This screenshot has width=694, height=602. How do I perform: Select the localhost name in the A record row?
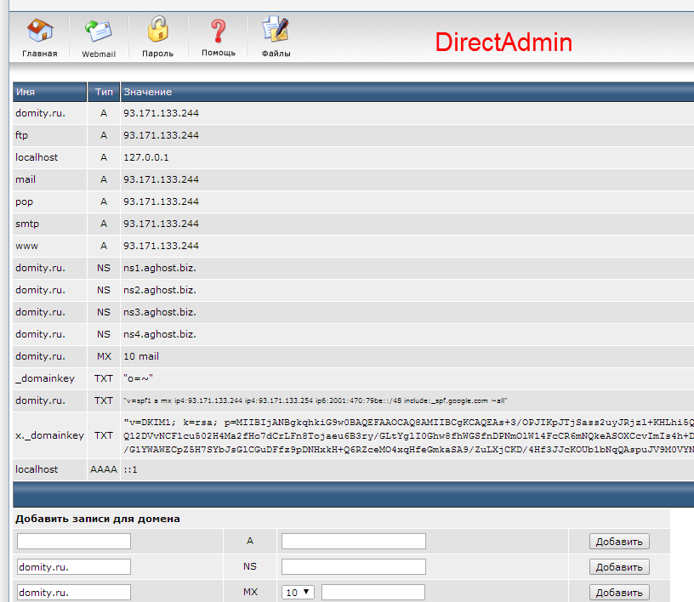(37, 157)
